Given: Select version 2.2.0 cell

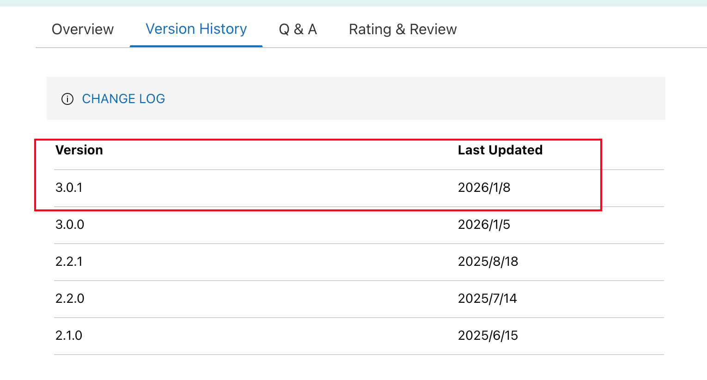Looking at the screenshot, I should click(x=70, y=298).
